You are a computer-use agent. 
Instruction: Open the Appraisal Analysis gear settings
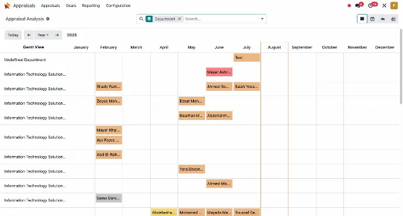48,19
